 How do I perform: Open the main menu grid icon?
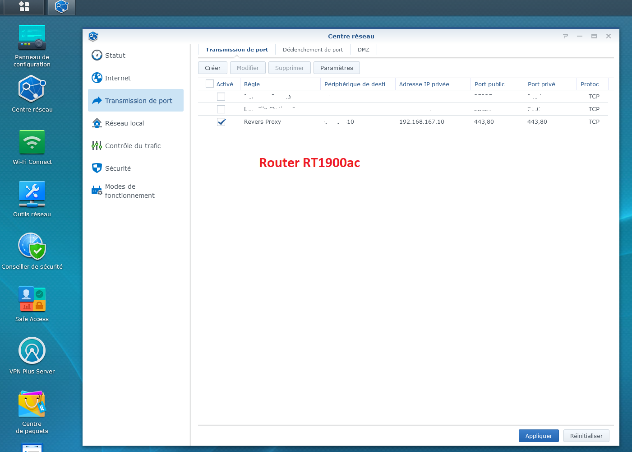click(x=24, y=7)
